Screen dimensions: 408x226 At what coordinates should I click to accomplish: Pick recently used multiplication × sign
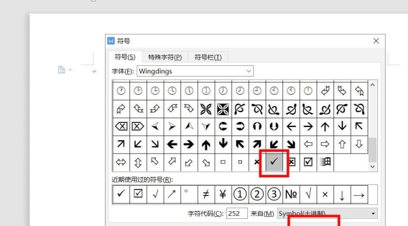point(325,194)
